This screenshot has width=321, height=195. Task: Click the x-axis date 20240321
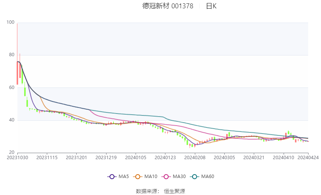(254, 158)
